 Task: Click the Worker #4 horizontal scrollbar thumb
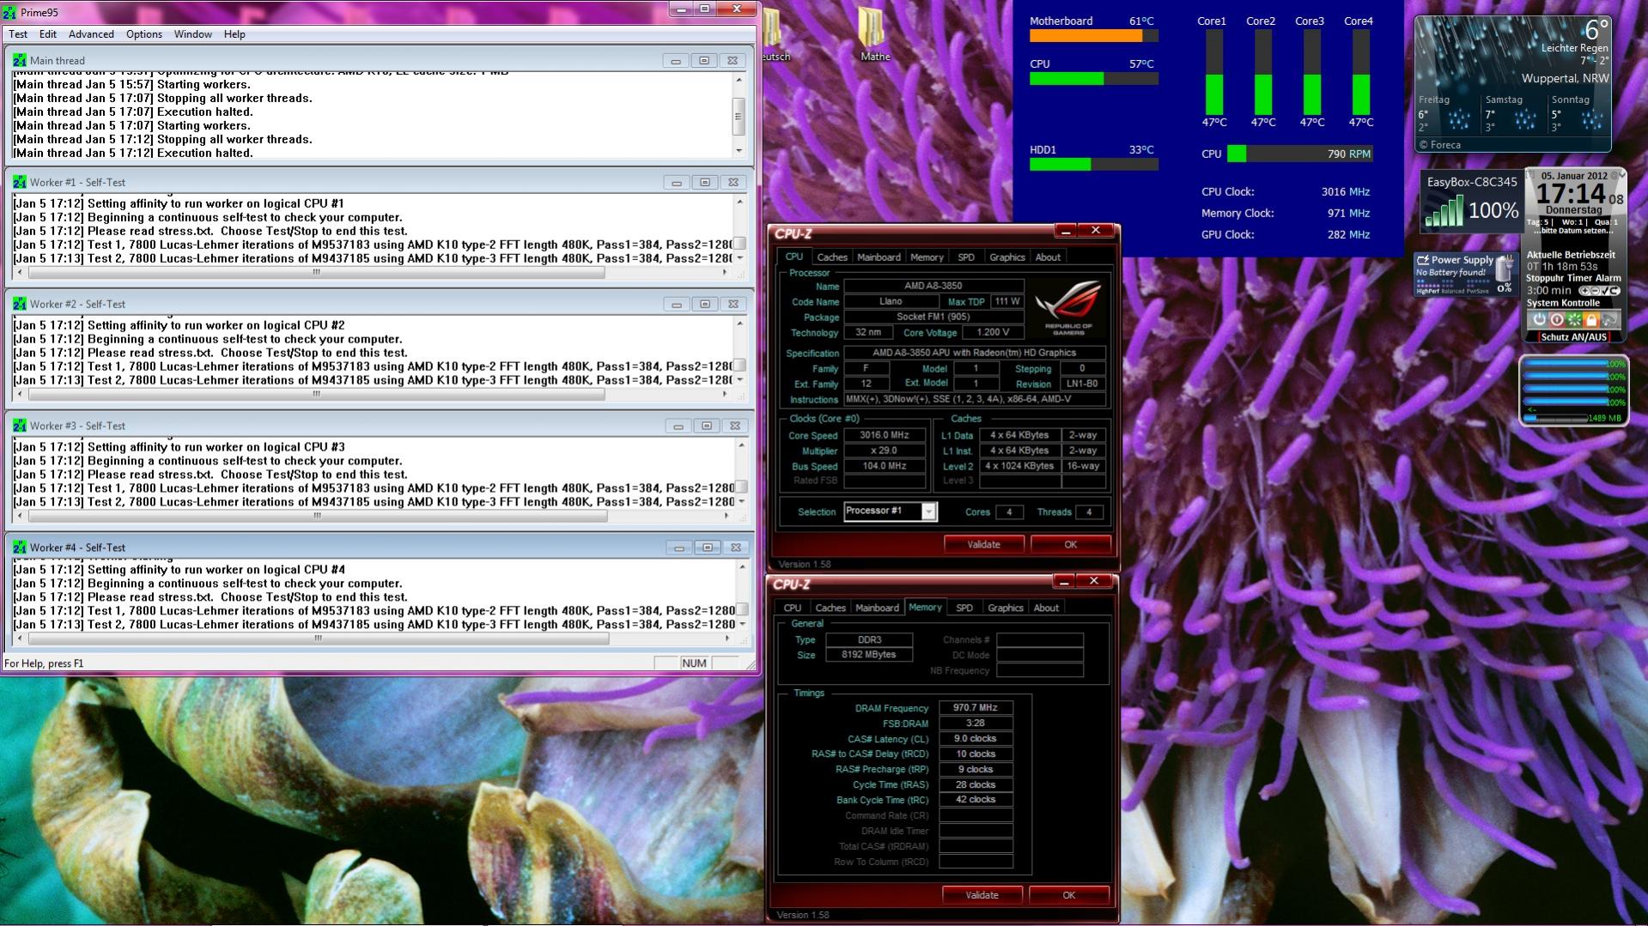coord(318,639)
